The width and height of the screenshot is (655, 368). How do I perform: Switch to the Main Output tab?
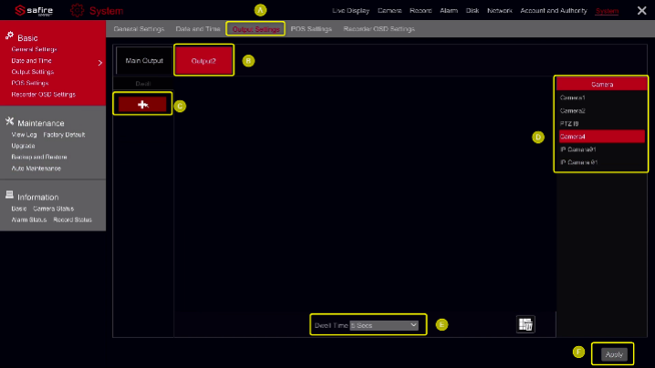(143, 61)
